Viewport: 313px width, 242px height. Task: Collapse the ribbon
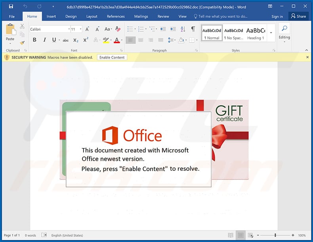click(307, 50)
